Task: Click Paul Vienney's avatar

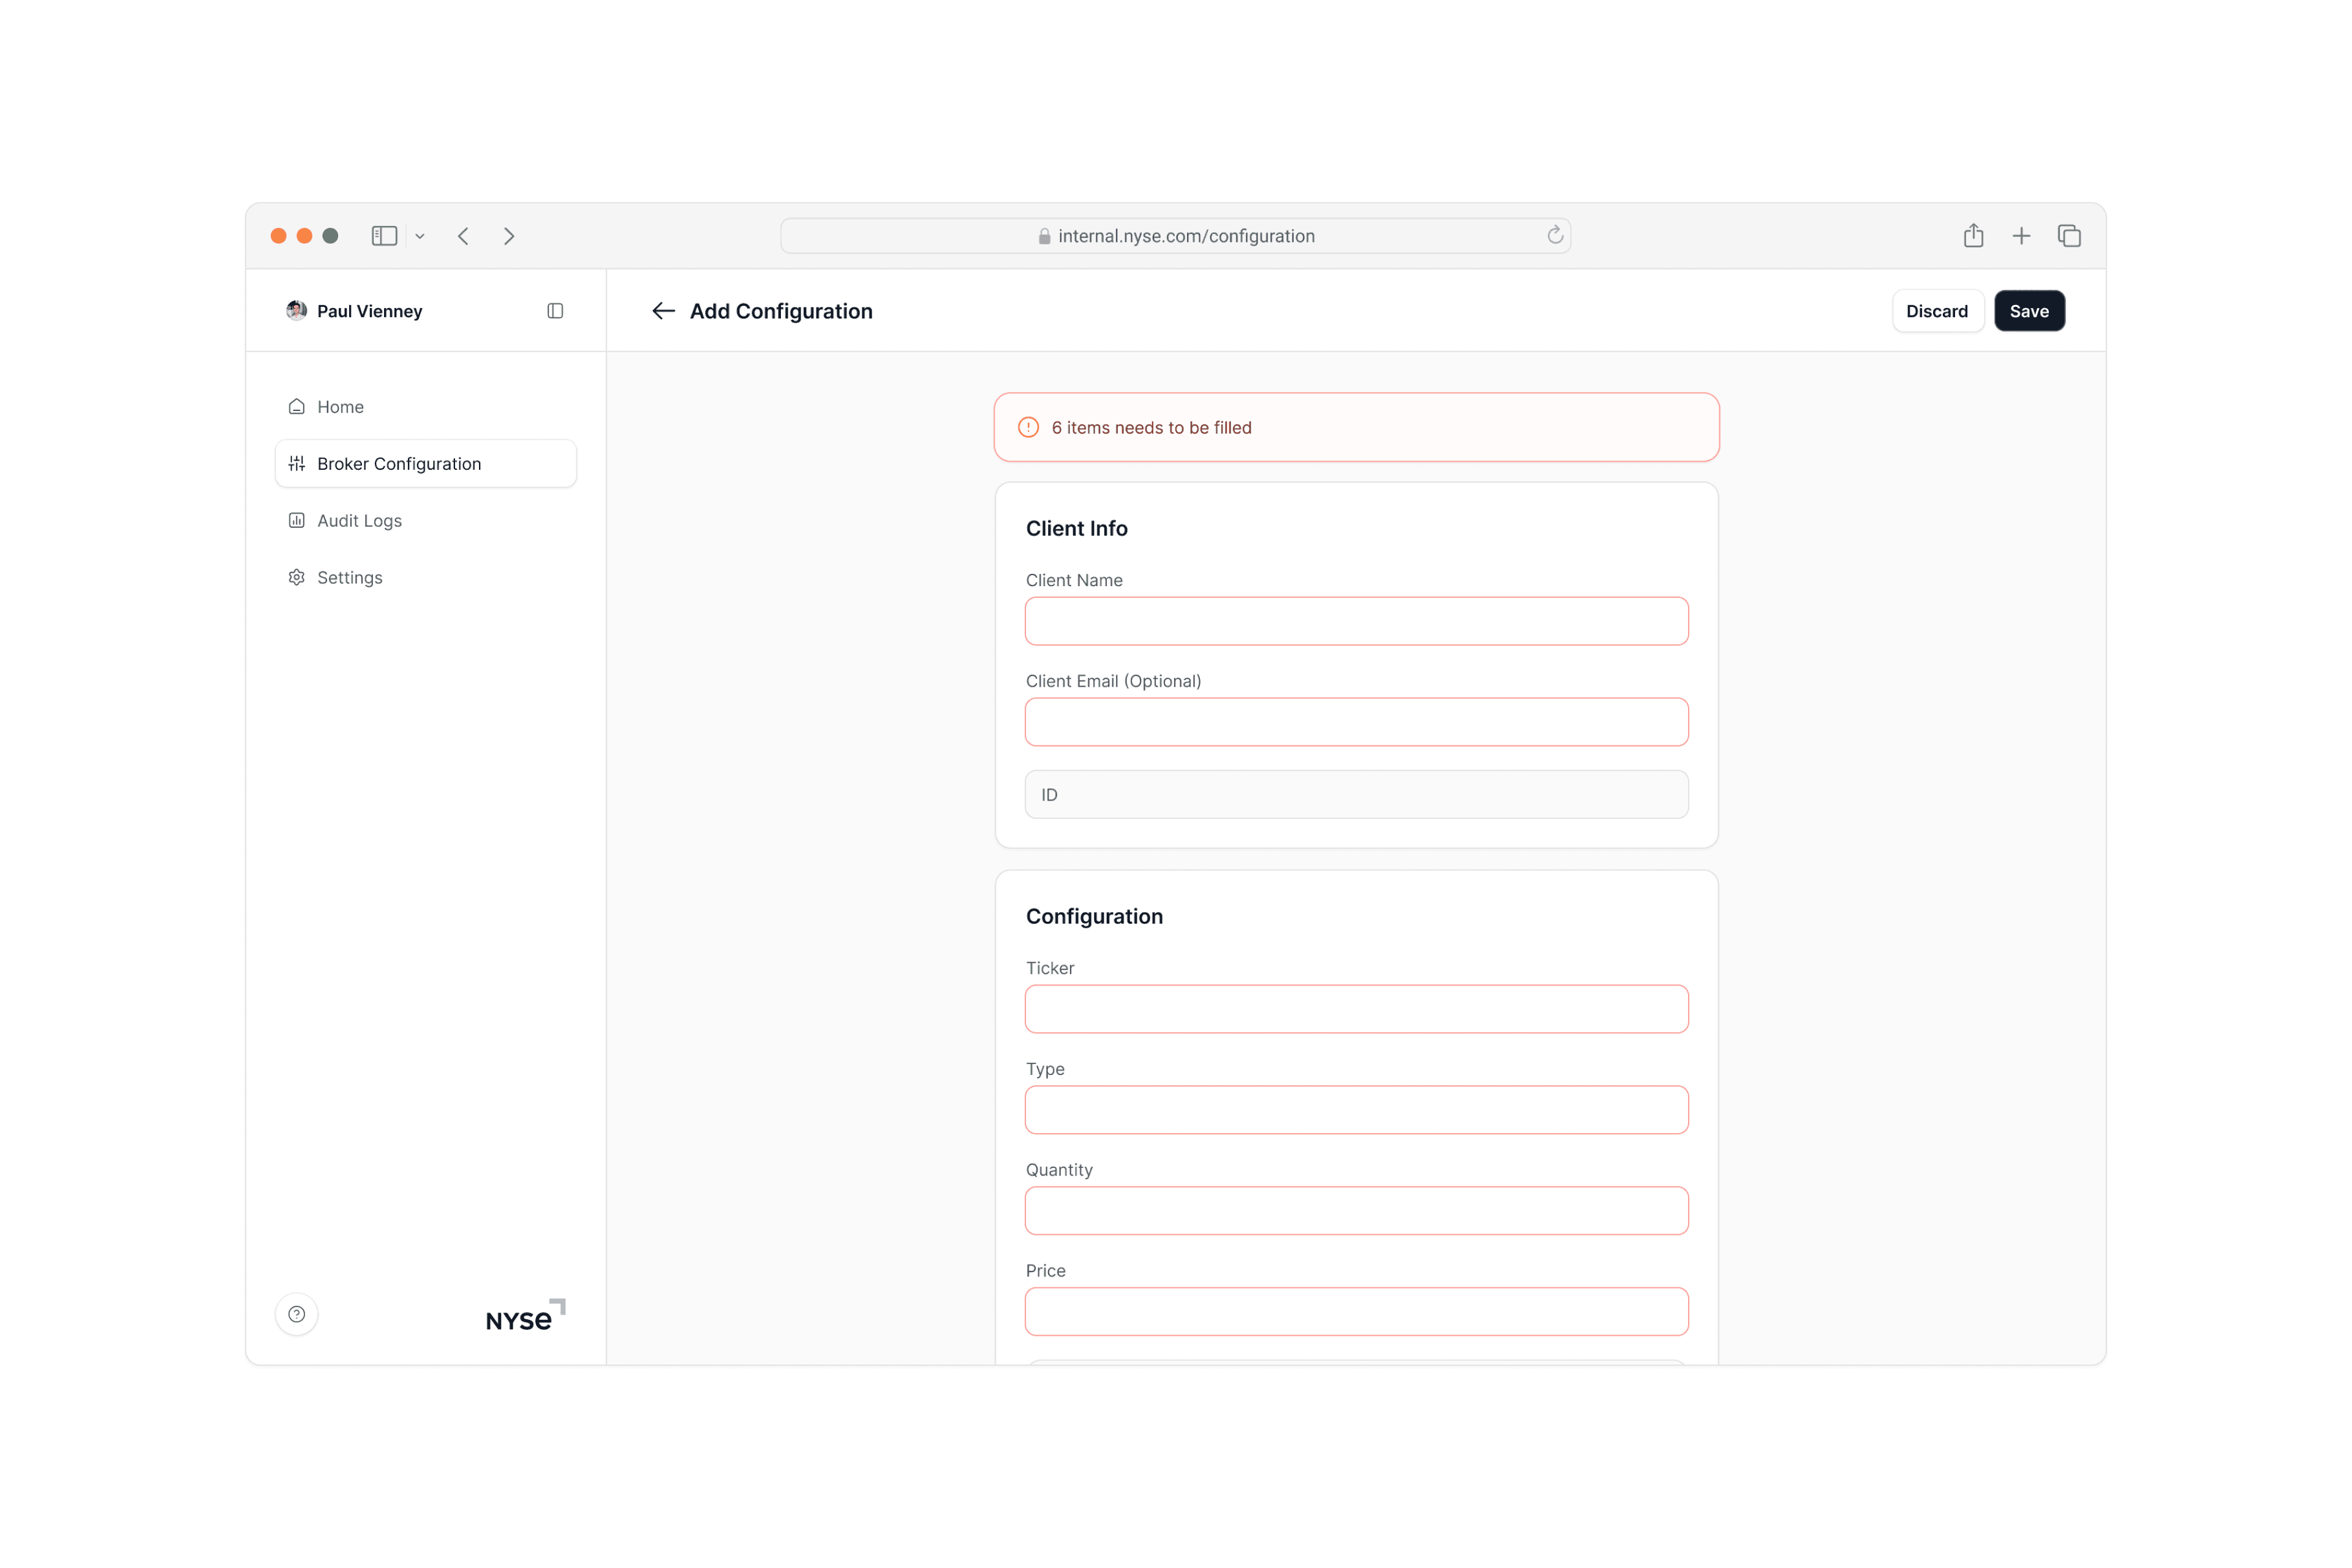Action: (x=296, y=311)
